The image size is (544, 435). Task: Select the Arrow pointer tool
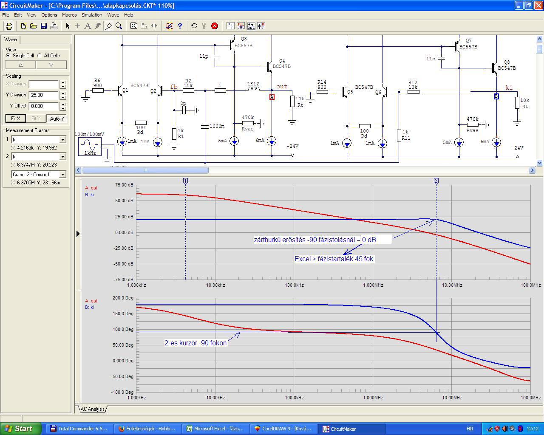68,26
